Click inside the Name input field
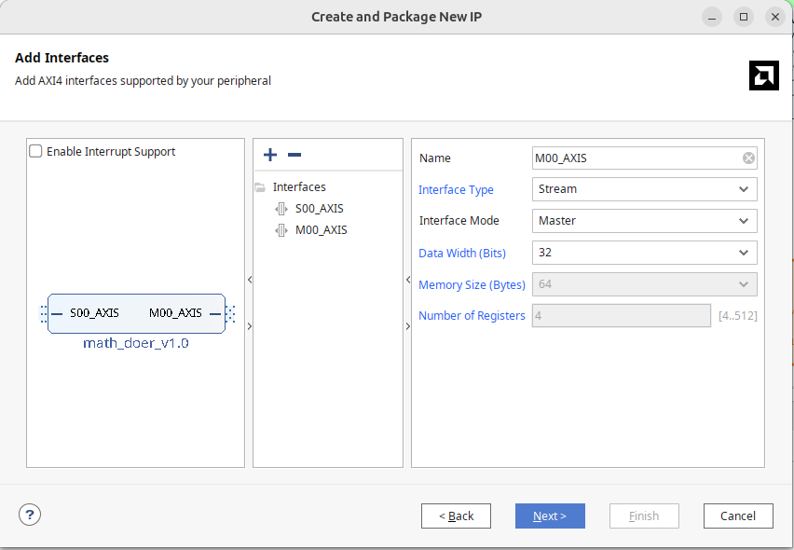Screen dimensions: 794x550 point(634,158)
